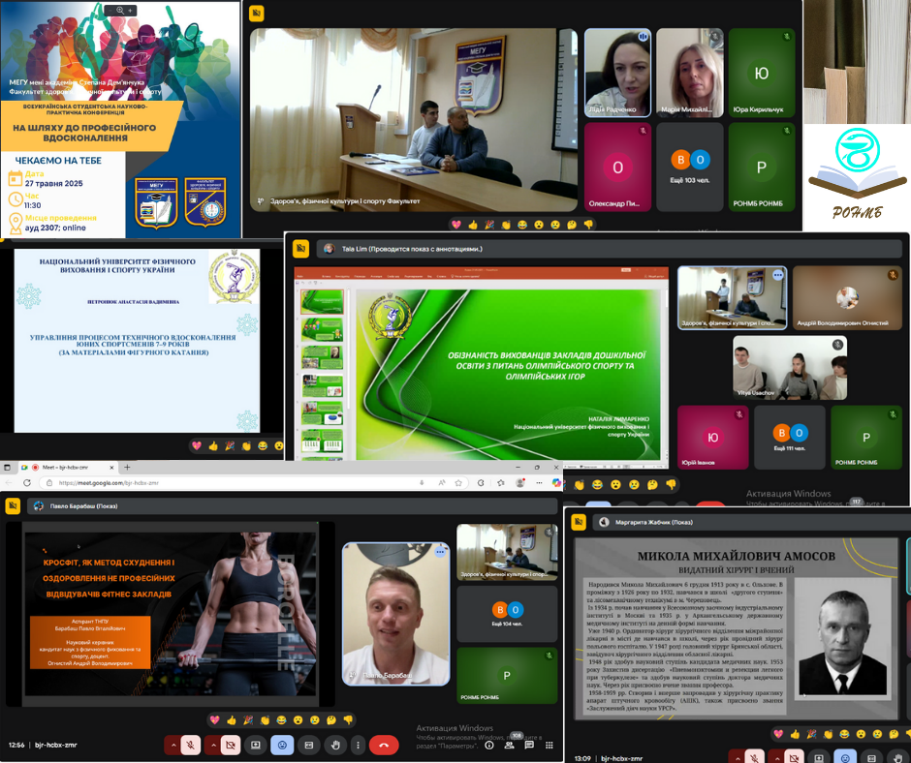Toggle reactions button in Маргарита Жабчик Meet window
This screenshot has width=911, height=763.
845,758
